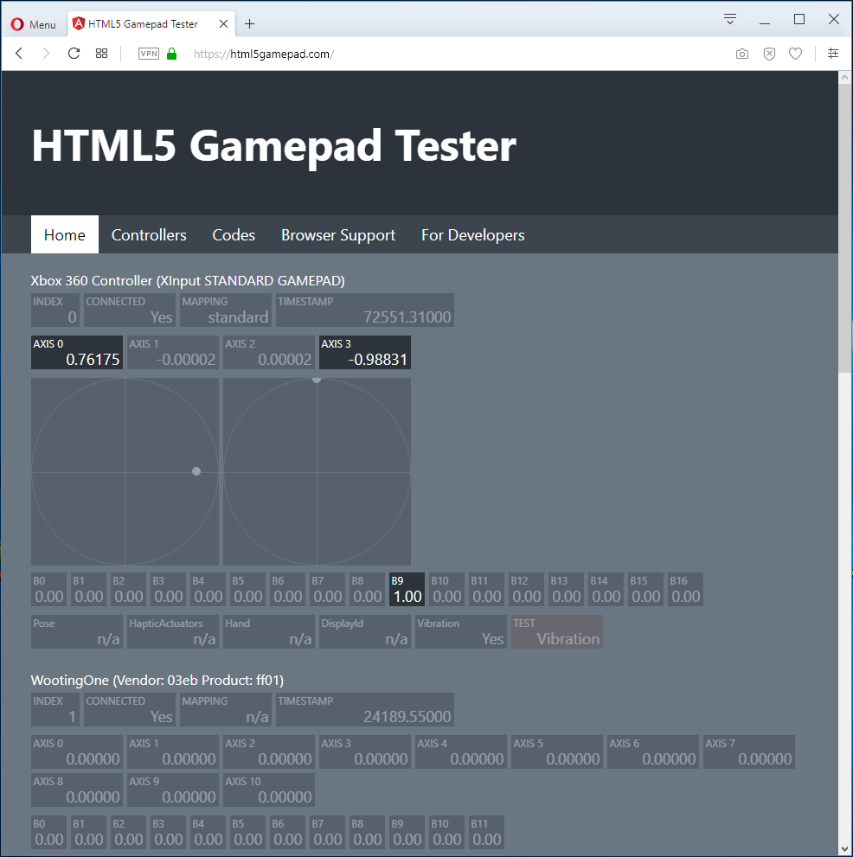Toggle the VPN badge in address bar
The image size is (853, 857).
149,54
